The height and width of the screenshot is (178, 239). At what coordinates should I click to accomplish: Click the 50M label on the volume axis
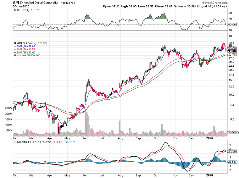click(9, 131)
